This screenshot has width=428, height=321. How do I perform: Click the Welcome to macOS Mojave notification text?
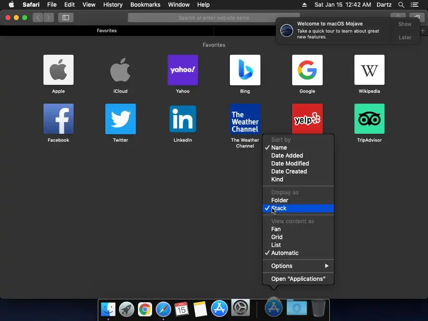tap(330, 24)
